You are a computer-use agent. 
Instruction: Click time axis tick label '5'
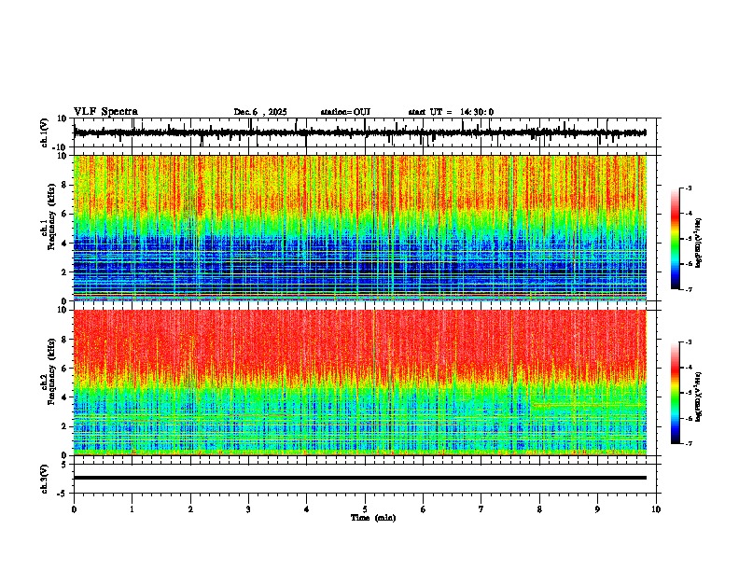point(365,509)
